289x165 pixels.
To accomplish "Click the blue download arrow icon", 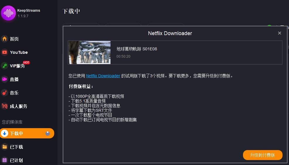I will click(x=5, y=133).
